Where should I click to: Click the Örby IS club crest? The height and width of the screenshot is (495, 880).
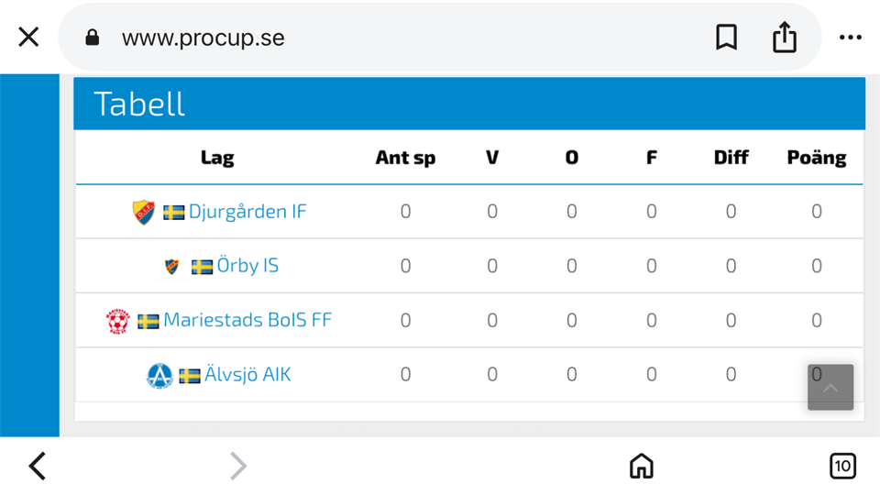point(171,266)
